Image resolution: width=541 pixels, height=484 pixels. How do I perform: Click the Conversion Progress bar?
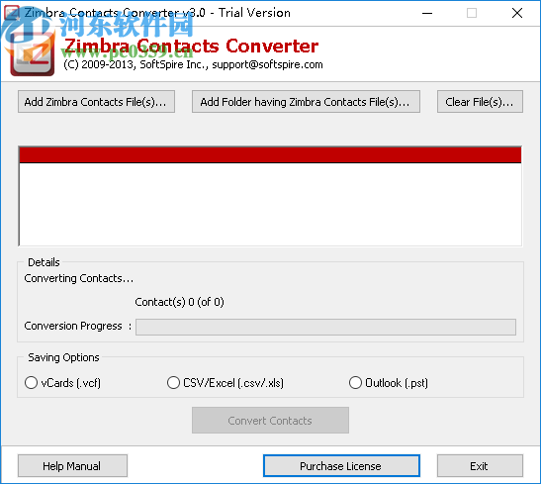point(325,327)
